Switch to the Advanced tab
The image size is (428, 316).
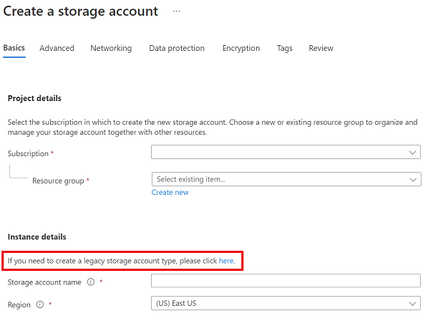(57, 48)
